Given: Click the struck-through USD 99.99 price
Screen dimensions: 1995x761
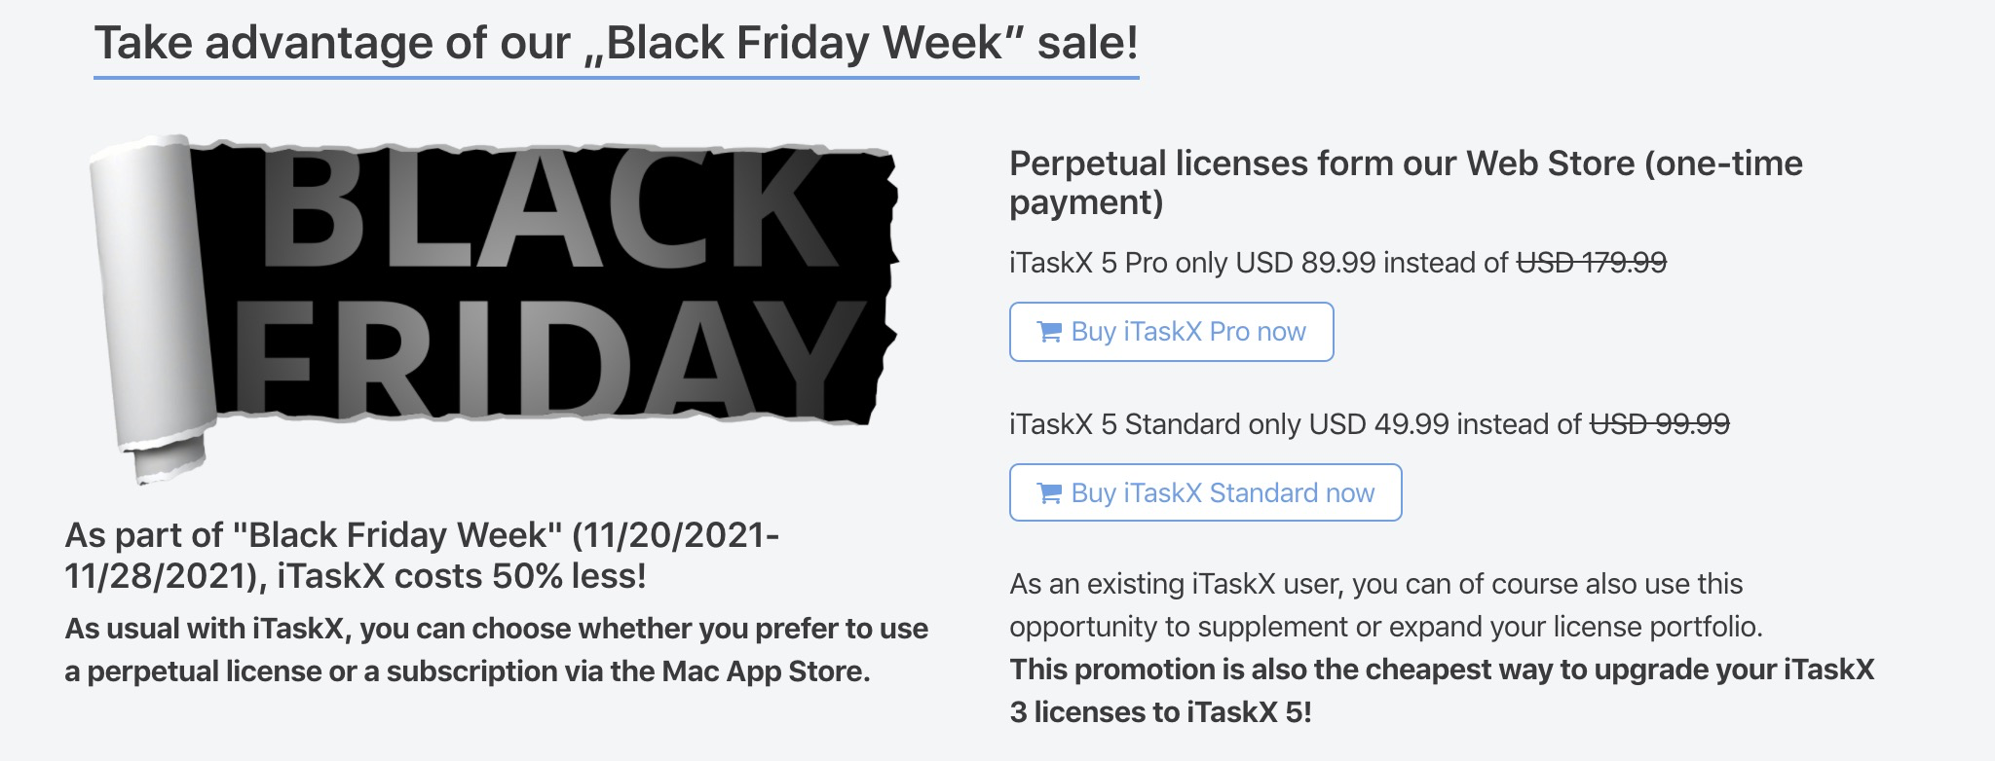Looking at the screenshot, I should [x=1659, y=424].
